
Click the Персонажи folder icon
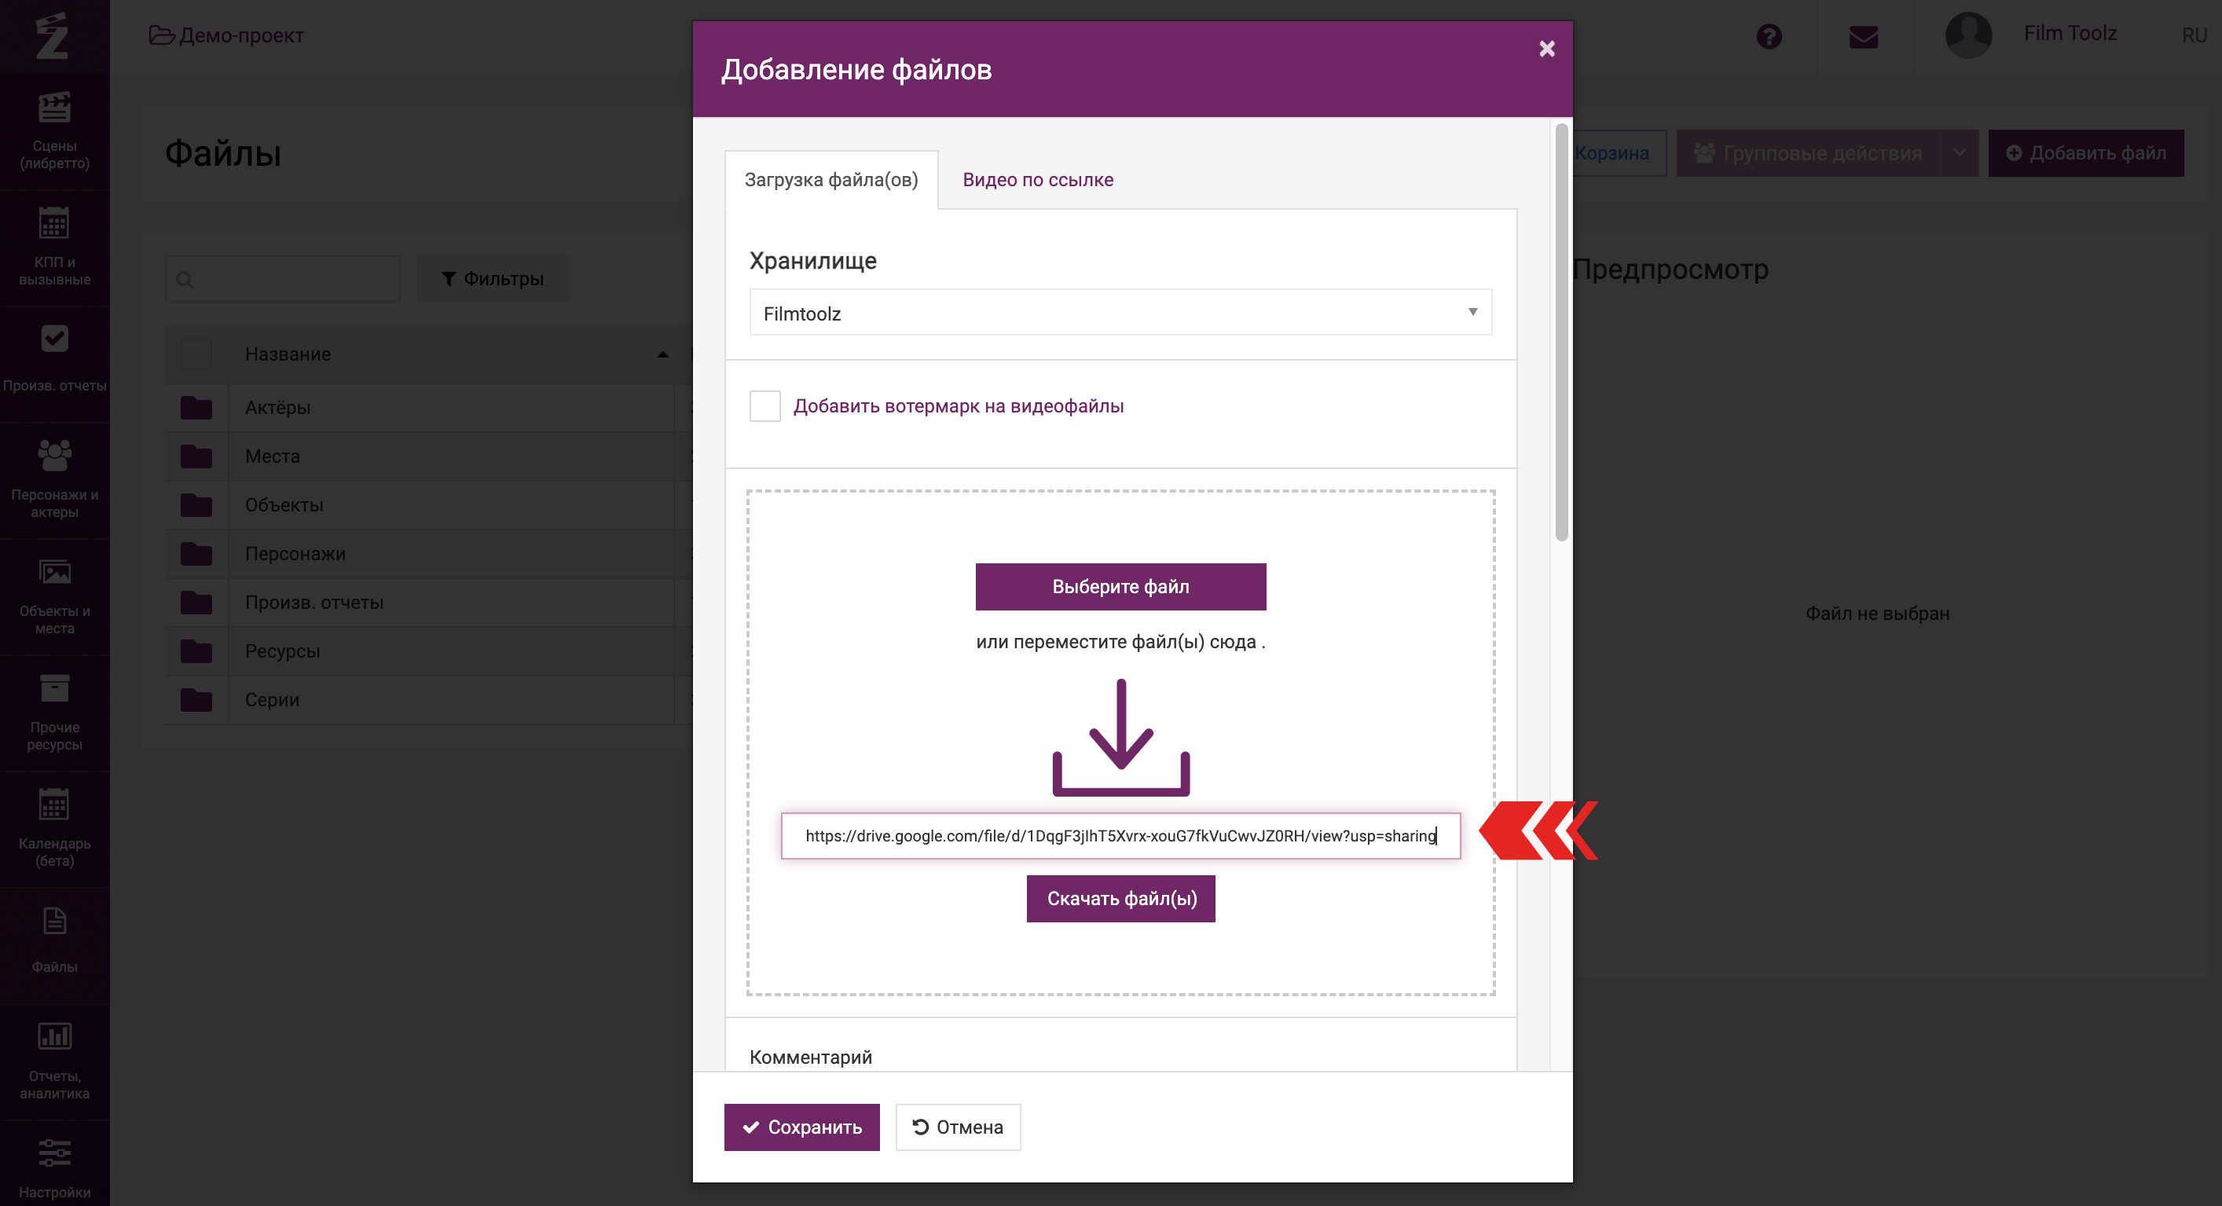tap(196, 553)
